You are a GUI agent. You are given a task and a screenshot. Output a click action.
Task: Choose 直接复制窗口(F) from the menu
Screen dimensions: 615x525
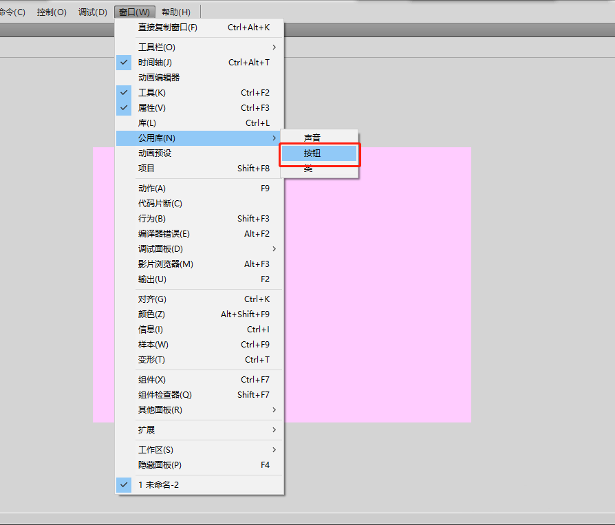[x=199, y=28]
